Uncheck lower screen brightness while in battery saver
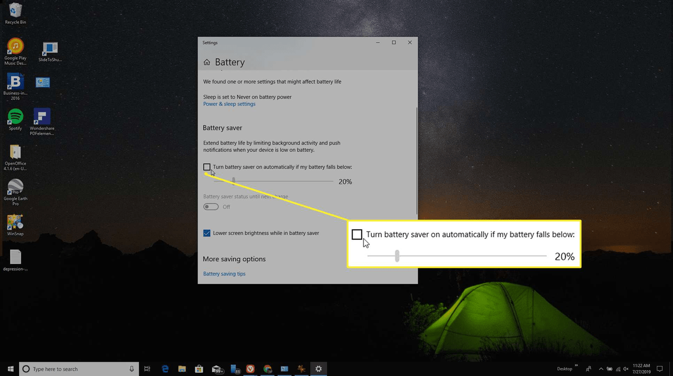The width and height of the screenshot is (673, 376). coord(206,233)
